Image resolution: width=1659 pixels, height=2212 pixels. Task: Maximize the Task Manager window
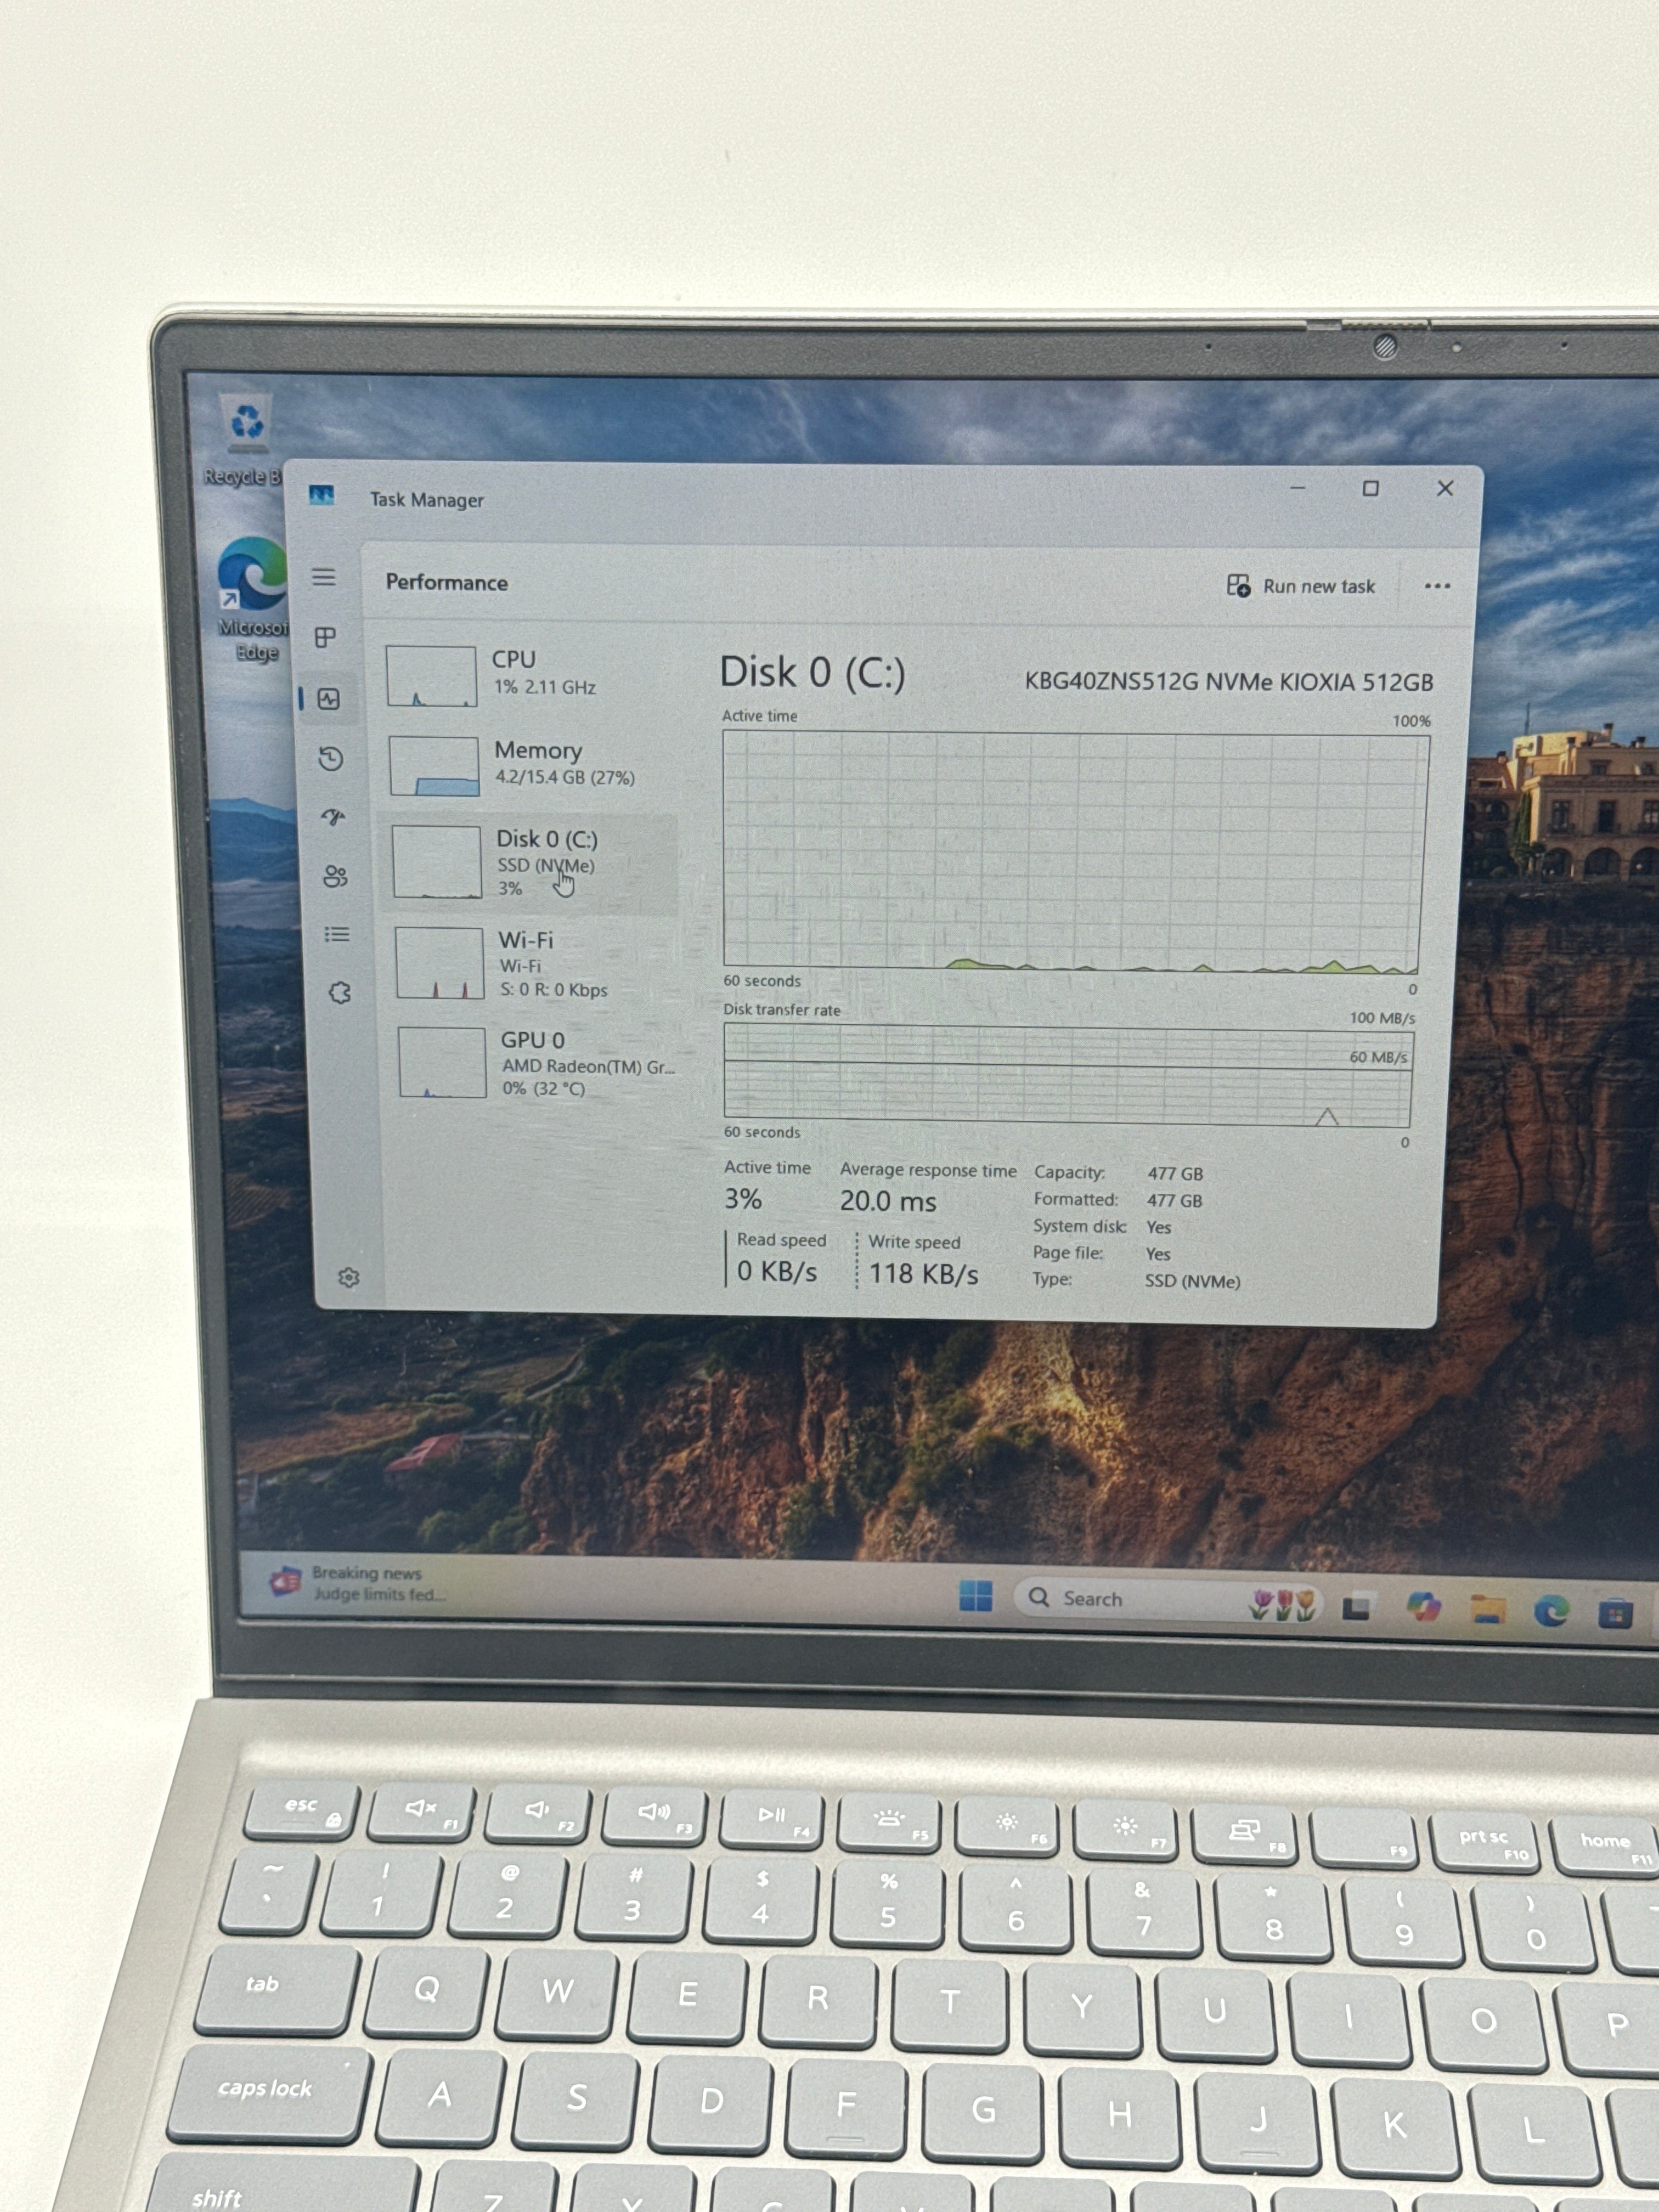[x=1371, y=488]
